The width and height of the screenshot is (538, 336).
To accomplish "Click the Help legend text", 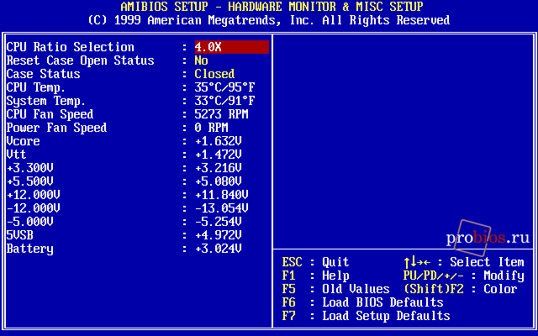I will 335,276.
